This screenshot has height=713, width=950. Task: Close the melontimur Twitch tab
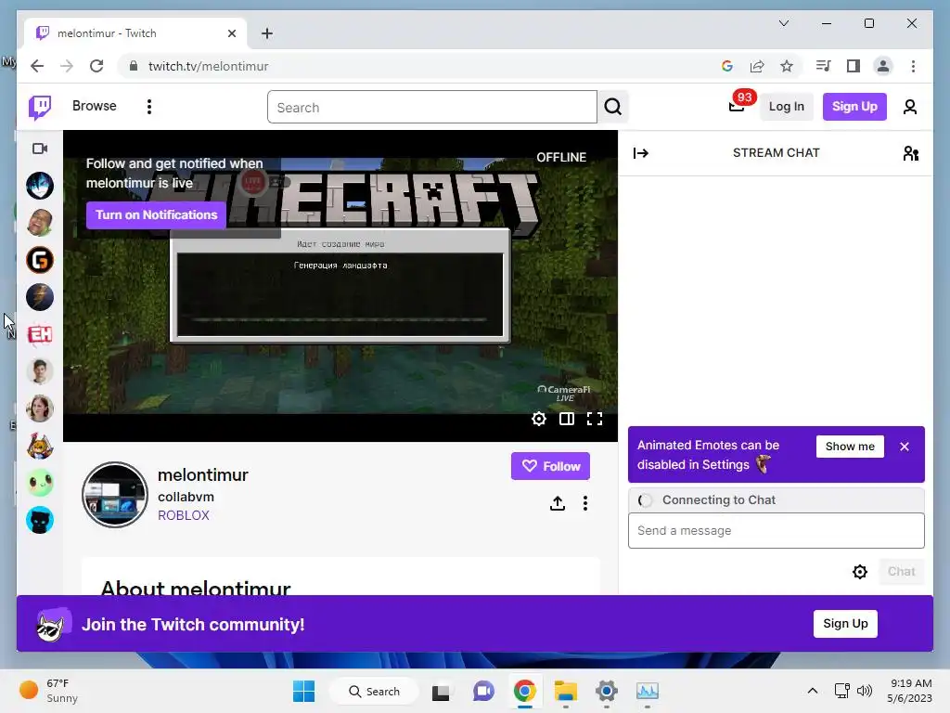point(231,33)
